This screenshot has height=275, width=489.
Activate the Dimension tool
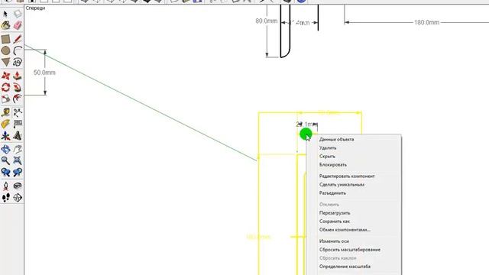(18, 112)
